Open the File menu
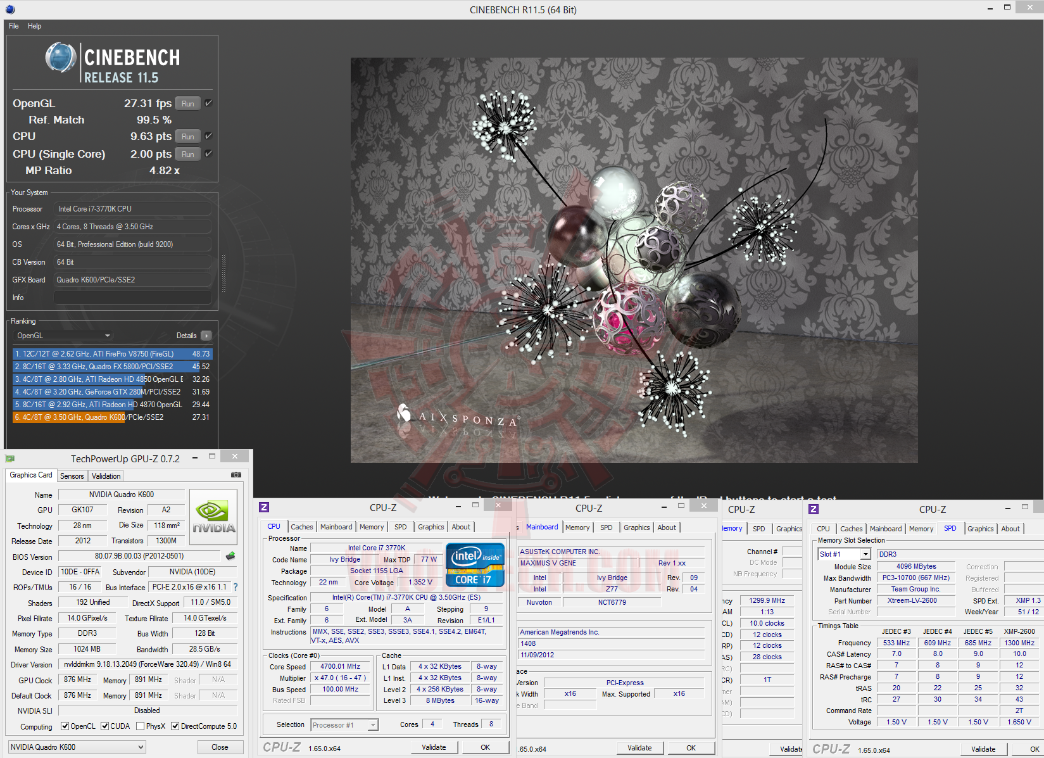The image size is (1044, 758). pyautogui.click(x=14, y=26)
